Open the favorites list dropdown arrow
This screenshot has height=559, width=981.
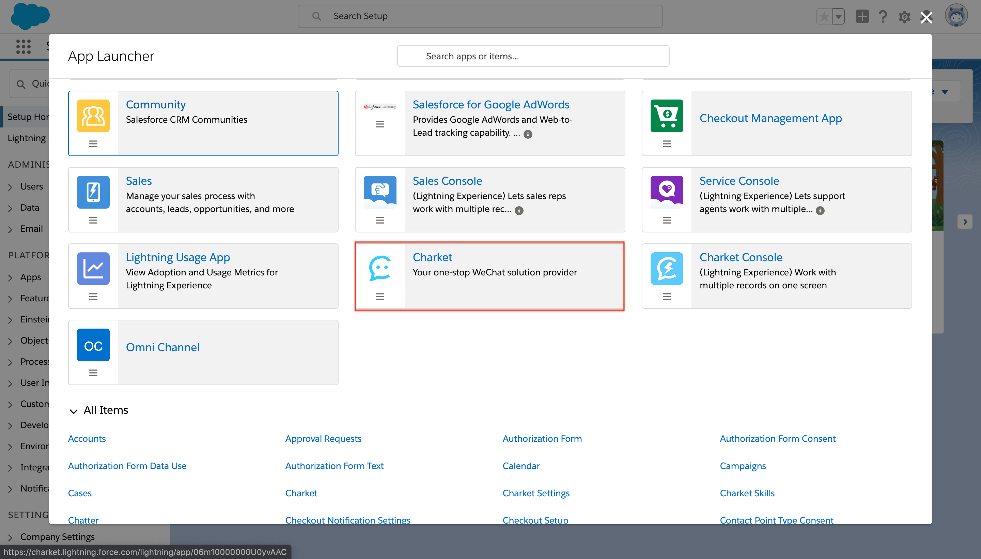point(838,16)
